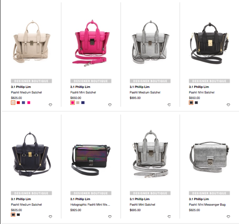Select red swatch for beige Medium Satchel
Screen dimensions: 239x224
coord(18,103)
